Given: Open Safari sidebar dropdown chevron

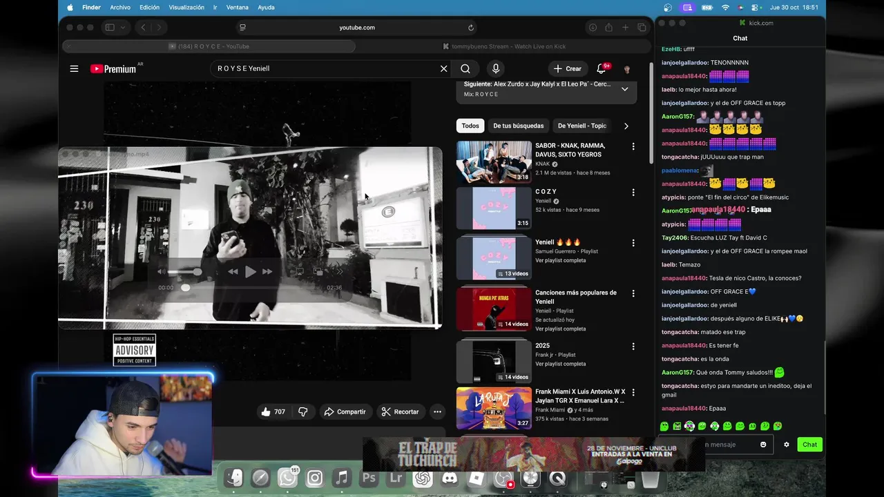Looking at the screenshot, I should [123, 28].
